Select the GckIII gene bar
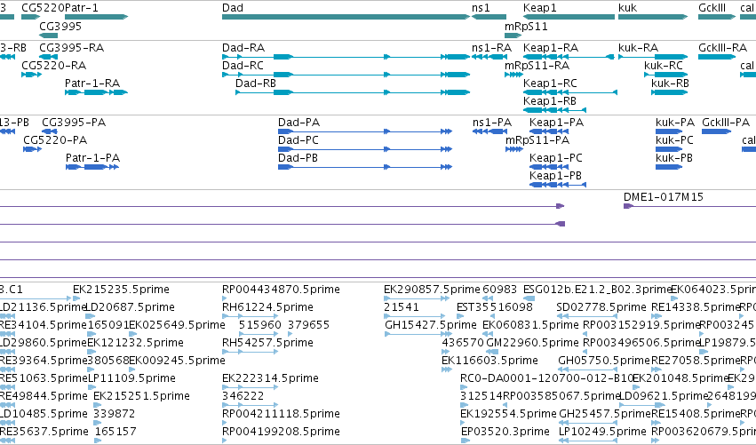 coord(716,18)
